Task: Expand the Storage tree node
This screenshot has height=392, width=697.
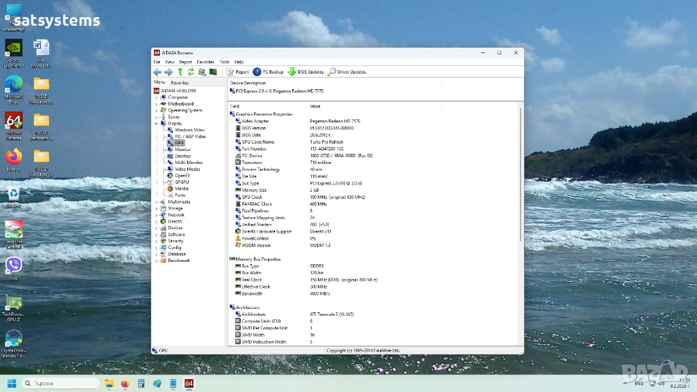Action: (x=156, y=208)
